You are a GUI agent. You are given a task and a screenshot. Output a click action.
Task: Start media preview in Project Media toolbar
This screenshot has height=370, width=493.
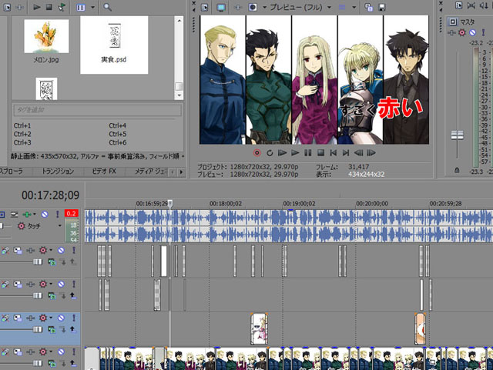pyautogui.click(x=37, y=7)
